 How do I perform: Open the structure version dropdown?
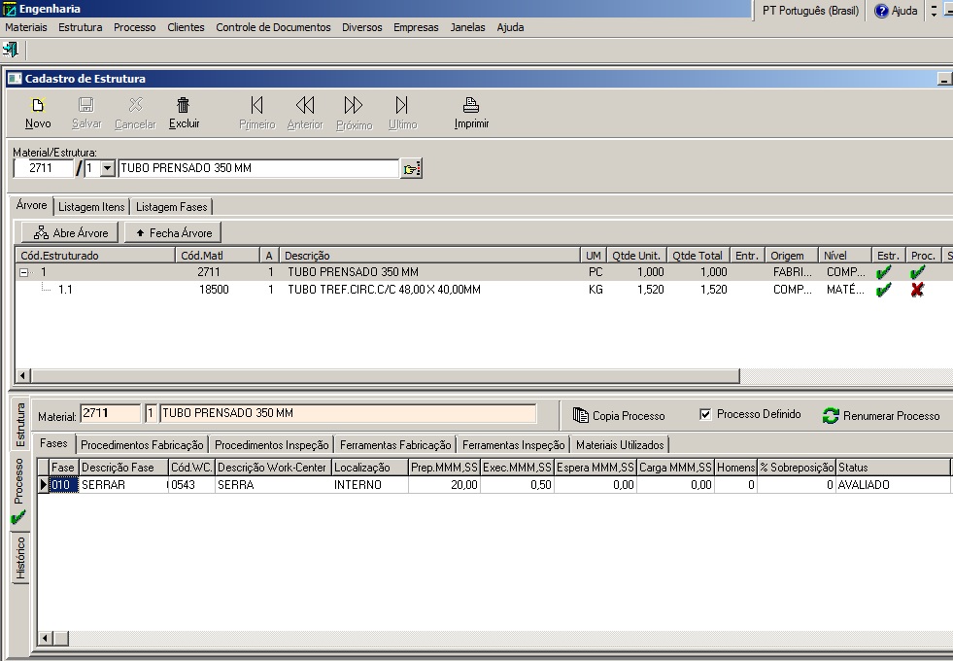[x=107, y=169]
